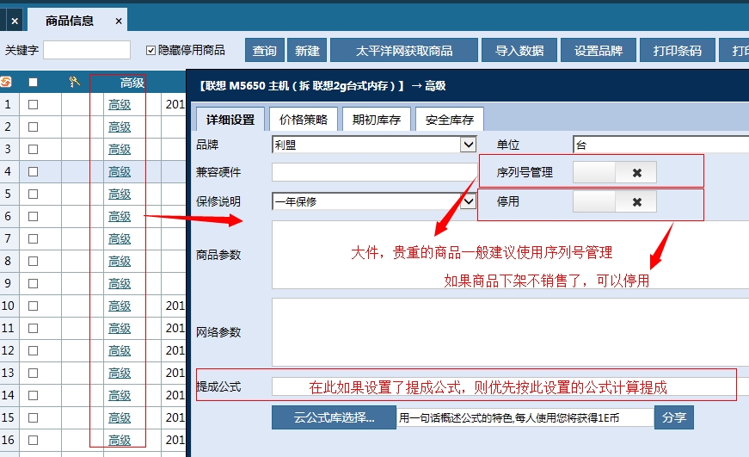Viewport: 749px width, 457px height.
Task: Open 高级 link in row 1
Action: click(120, 105)
